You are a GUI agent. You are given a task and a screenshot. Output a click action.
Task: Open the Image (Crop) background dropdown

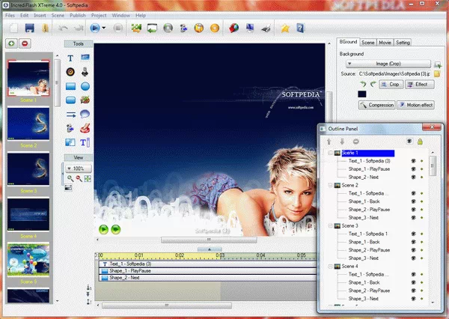click(388, 64)
